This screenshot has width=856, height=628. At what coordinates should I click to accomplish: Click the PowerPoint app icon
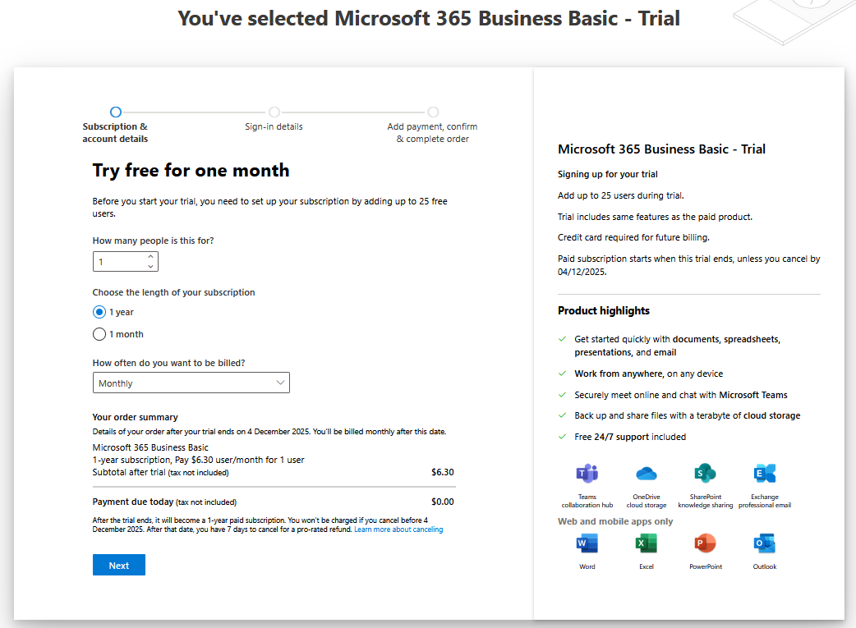pyautogui.click(x=705, y=543)
